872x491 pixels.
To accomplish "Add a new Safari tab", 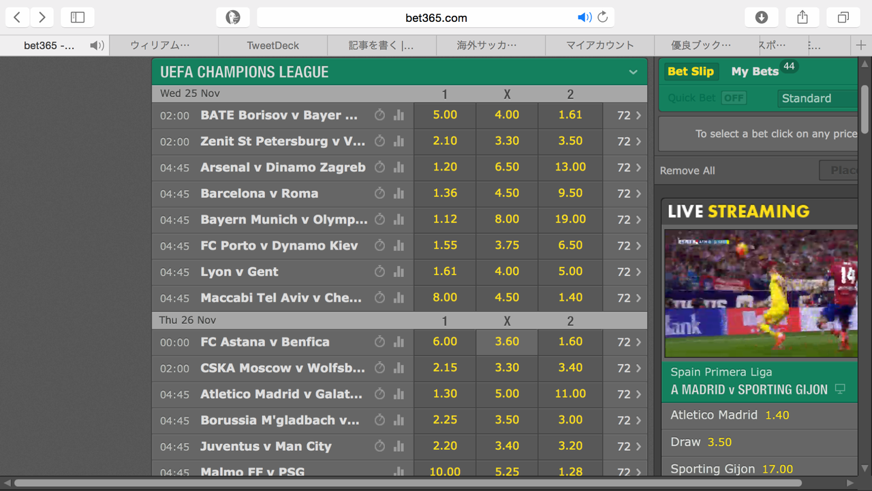I will (x=861, y=45).
